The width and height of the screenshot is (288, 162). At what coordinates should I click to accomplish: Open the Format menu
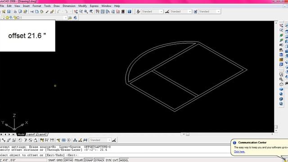tap(37, 6)
